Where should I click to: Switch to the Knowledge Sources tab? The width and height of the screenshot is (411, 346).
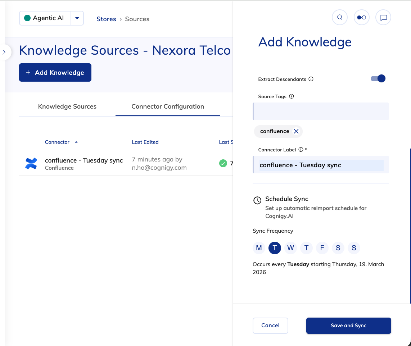pyautogui.click(x=67, y=106)
